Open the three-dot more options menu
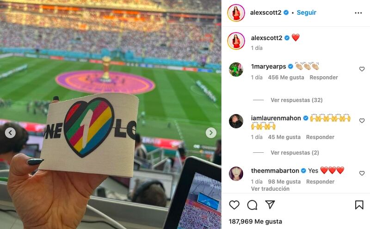The image size is (370, 229). pyautogui.click(x=358, y=13)
